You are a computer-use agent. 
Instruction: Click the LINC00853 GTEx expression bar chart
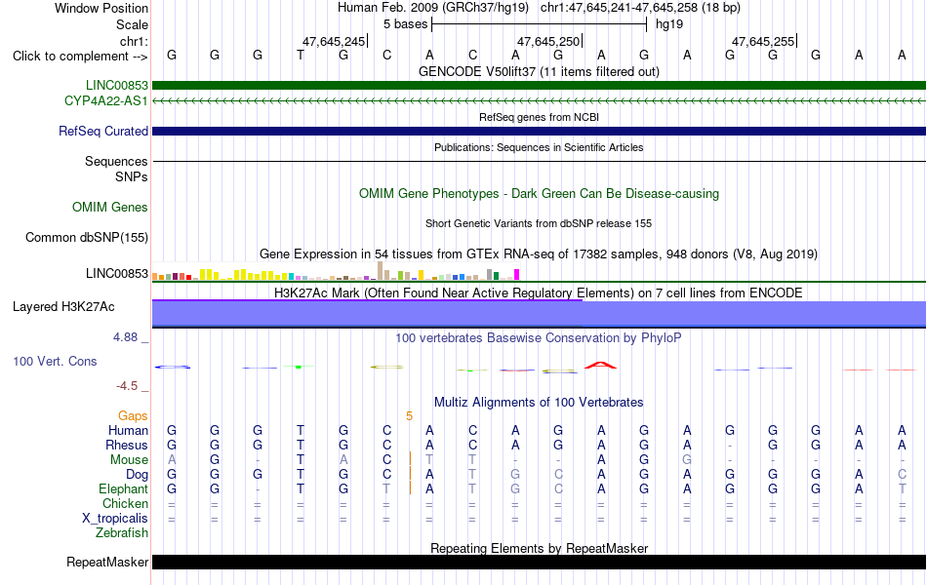(336, 271)
